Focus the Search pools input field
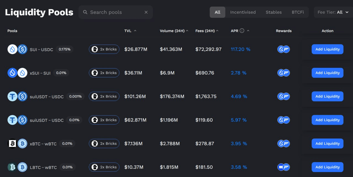This screenshot has height=177, width=353. click(114, 12)
